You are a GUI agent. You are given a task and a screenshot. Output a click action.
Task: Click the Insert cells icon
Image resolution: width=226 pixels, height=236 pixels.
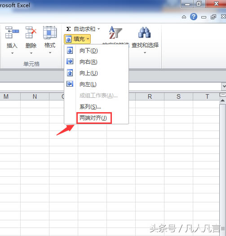click(12, 32)
